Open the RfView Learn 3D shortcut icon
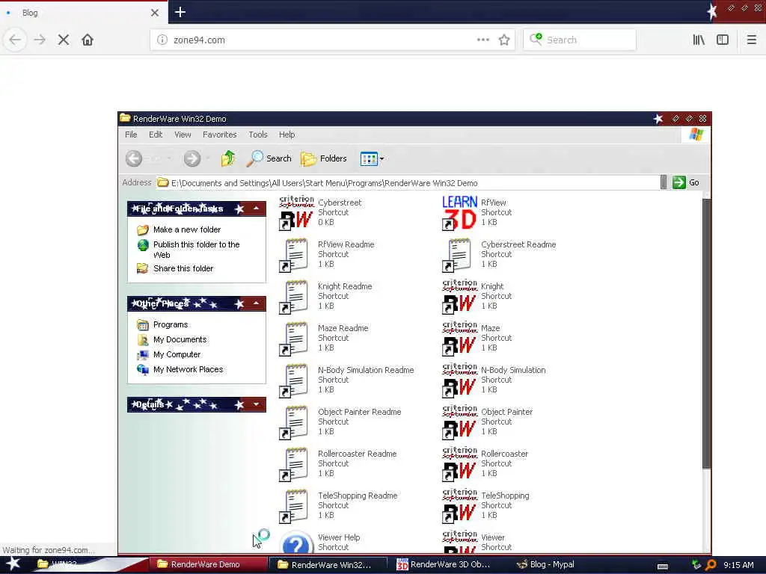 [x=459, y=213]
